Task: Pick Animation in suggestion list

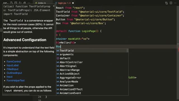Action: (x=92, y=85)
